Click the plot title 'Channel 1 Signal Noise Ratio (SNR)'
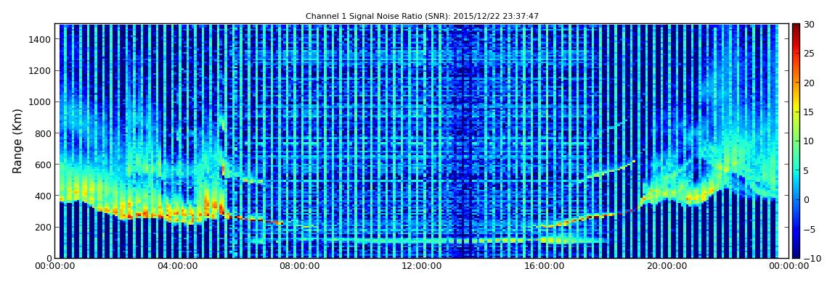The height and width of the screenshot is (295, 835). (x=422, y=17)
